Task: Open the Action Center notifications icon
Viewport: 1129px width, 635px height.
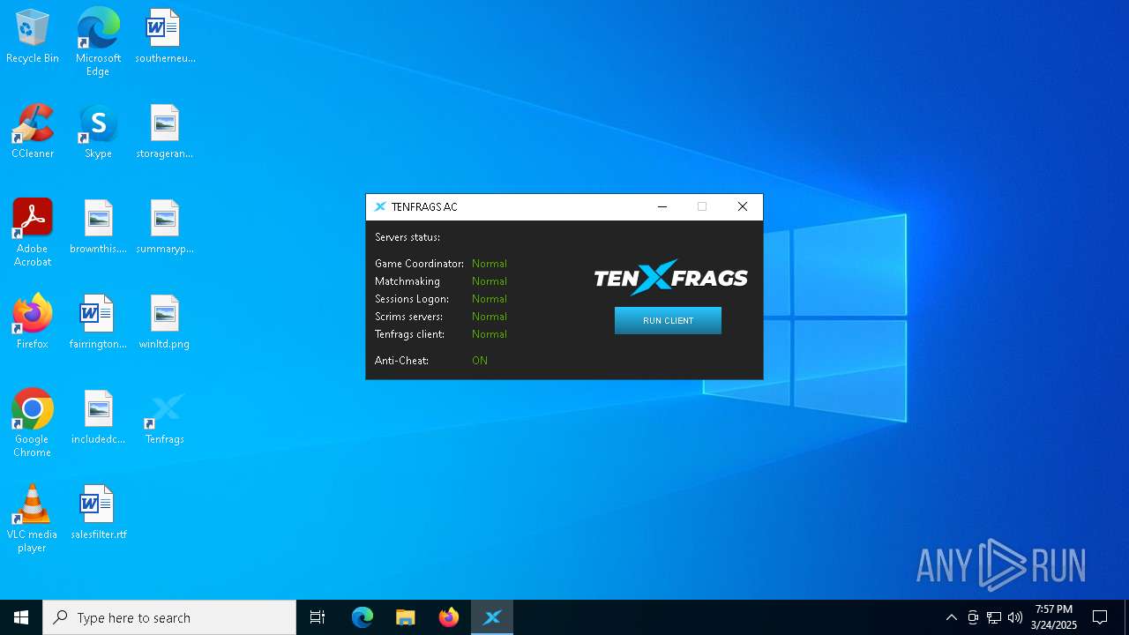Action: click(1100, 617)
